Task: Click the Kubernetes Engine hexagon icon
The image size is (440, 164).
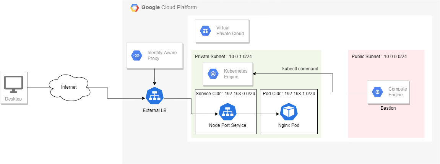Action: pyautogui.click(x=213, y=74)
